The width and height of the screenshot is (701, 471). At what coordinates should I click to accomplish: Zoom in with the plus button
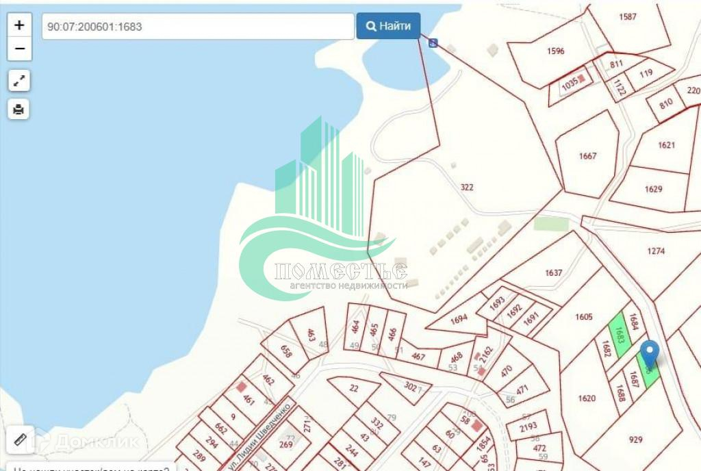[19, 25]
